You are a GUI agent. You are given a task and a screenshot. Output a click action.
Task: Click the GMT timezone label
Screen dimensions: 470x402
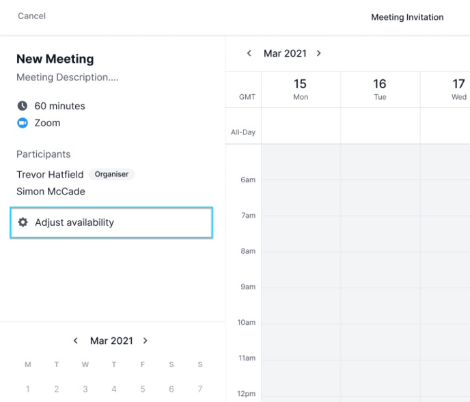click(x=247, y=97)
